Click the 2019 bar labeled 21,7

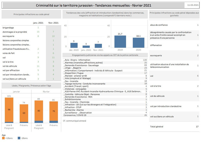[x=120, y=41]
